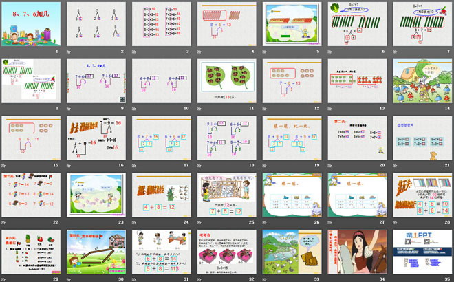The height and width of the screenshot is (282, 454).
Task: Open slide 5 with the green chalkboard
Action: 290,23
